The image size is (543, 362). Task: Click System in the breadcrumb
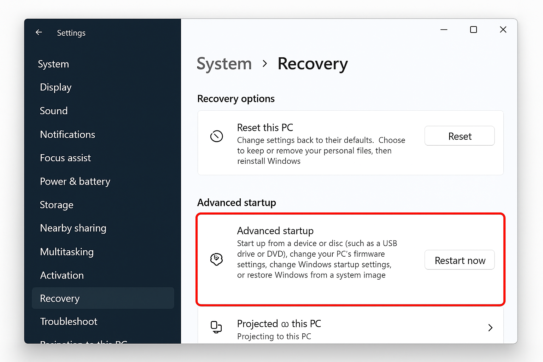coord(224,64)
